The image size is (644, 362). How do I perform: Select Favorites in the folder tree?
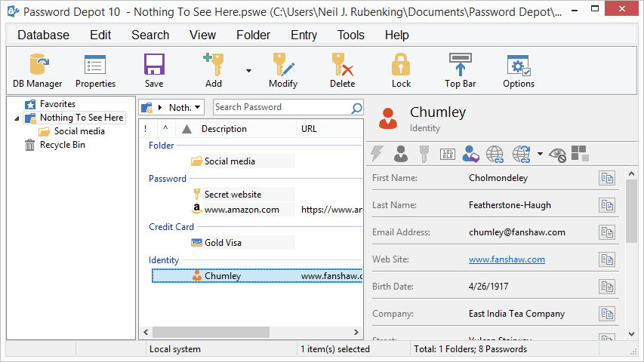(57, 104)
